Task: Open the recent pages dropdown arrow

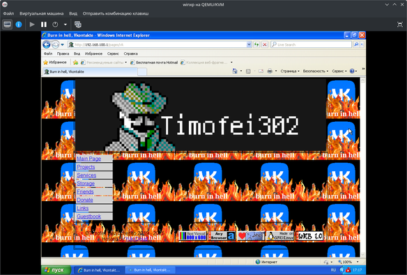Action: [x=63, y=45]
